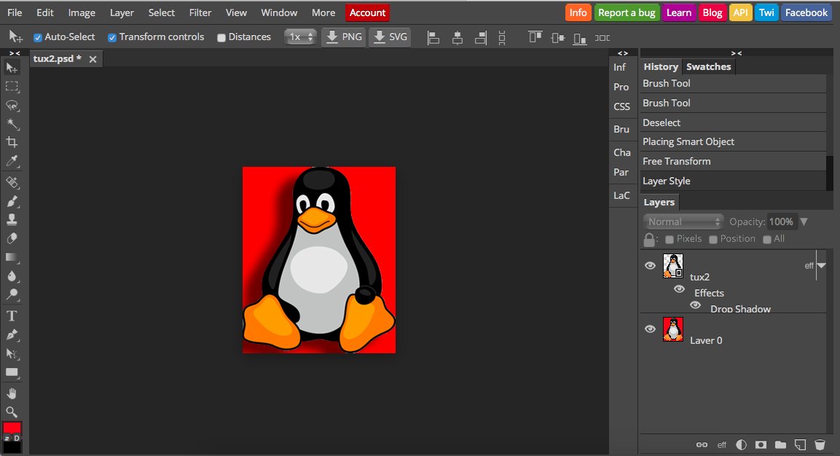This screenshot has width=840, height=456.
Task: Click the Report a bug button
Action: coord(627,12)
